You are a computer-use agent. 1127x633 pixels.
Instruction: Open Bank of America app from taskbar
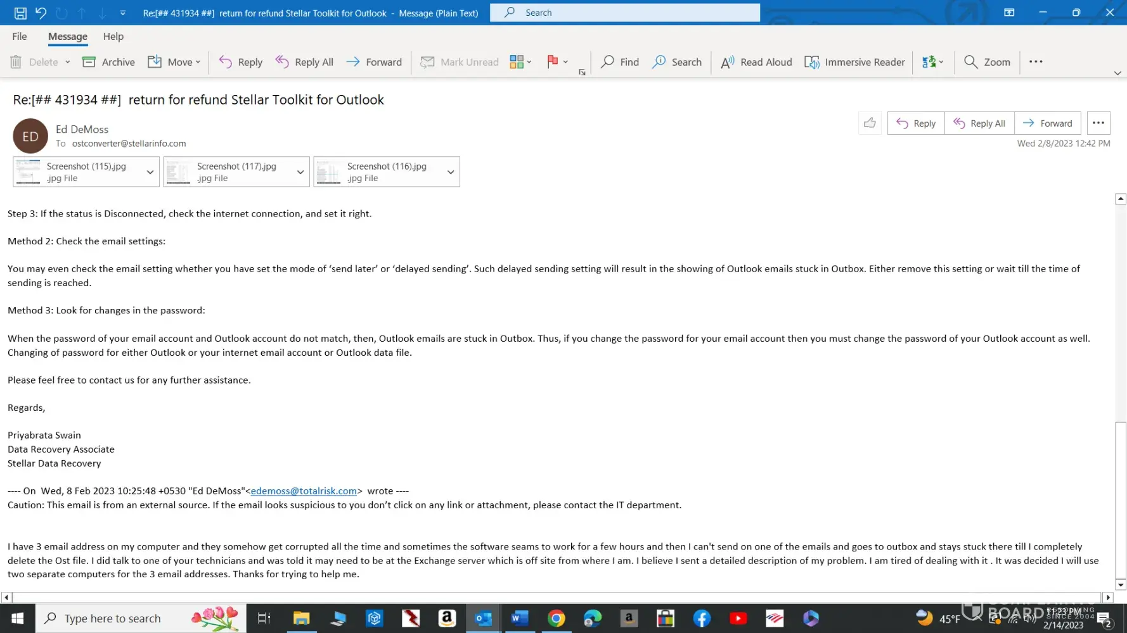pos(775,618)
